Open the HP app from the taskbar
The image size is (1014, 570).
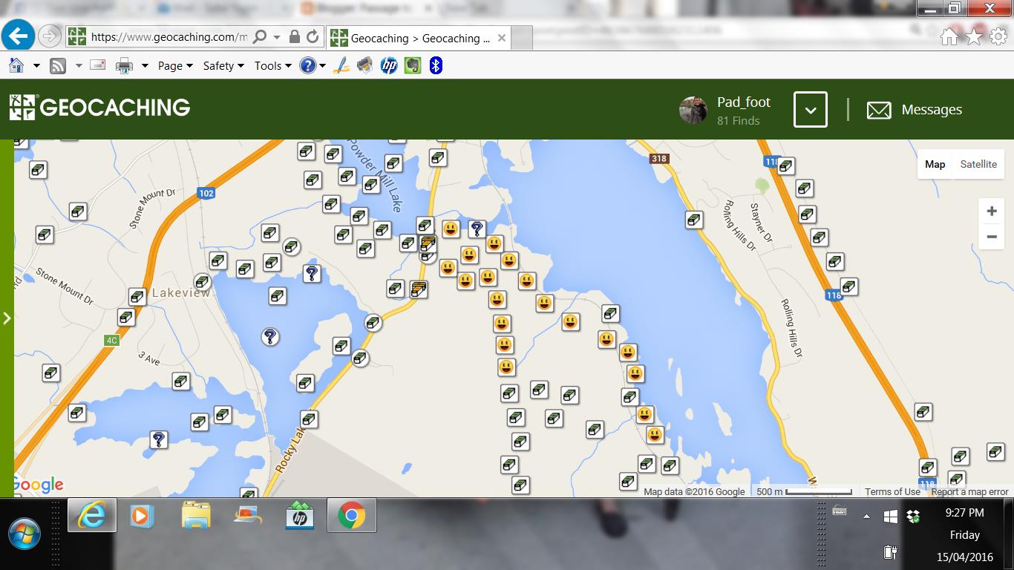[x=300, y=515]
